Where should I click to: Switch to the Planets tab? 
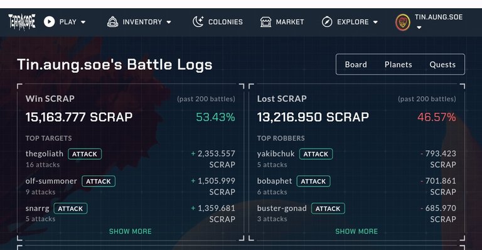coord(399,65)
